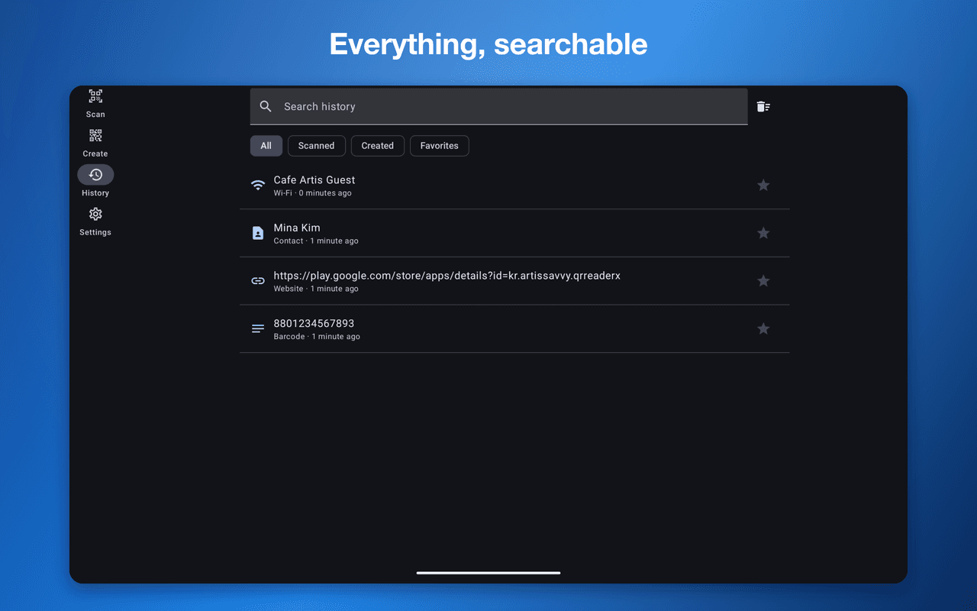The image size is (977, 611).
Task: Select the All filter chip
Action: tap(266, 146)
